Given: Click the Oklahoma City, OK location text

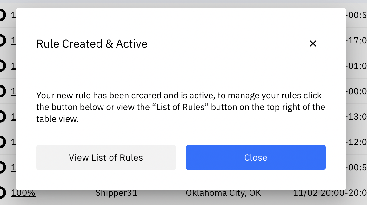Looking at the screenshot, I should coord(224,193).
